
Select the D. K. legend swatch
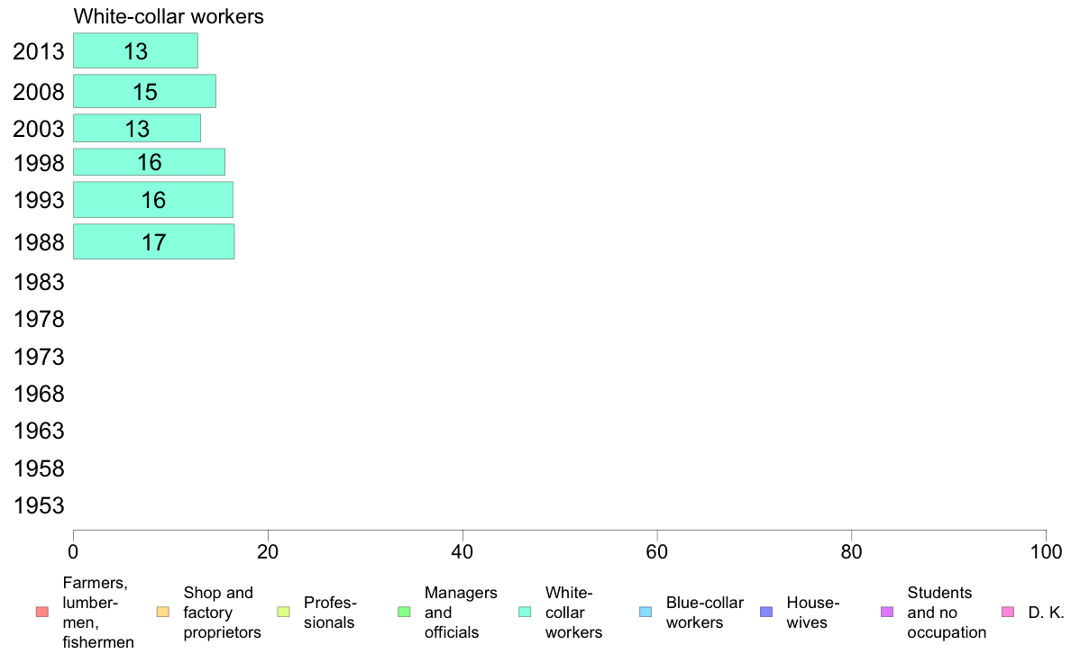coord(1008,612)
